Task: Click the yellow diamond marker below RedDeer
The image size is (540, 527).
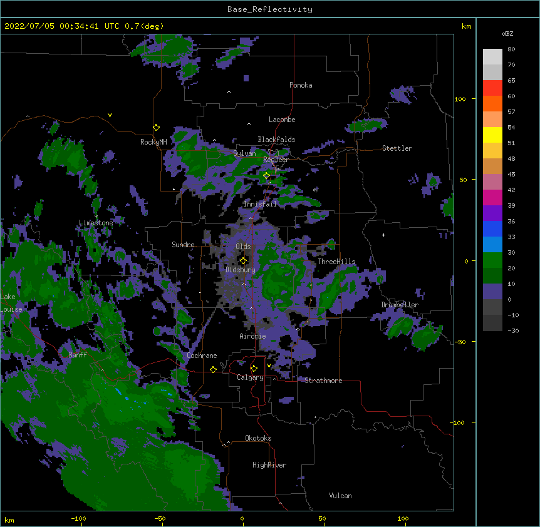Action: pos(267,176)
